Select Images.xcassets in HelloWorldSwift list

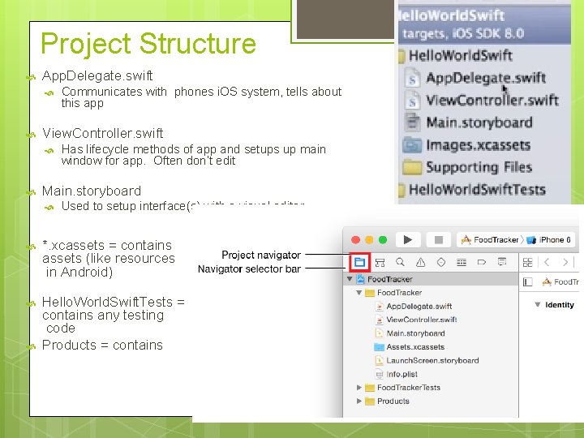click(x=478, y=145)
